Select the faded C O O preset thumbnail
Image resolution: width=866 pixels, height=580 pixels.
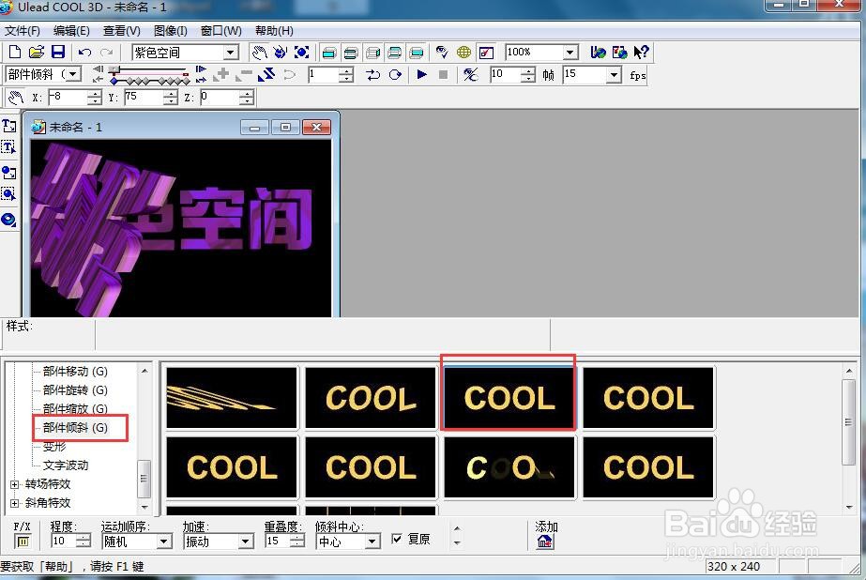tap(509, 467)
